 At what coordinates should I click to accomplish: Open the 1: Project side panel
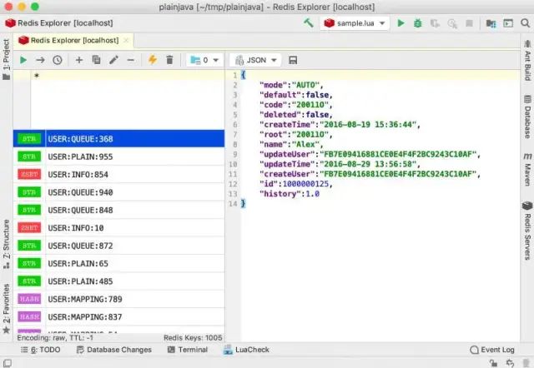tap(7, 59)
